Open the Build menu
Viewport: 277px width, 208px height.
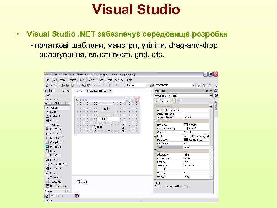tap(82, 80)
